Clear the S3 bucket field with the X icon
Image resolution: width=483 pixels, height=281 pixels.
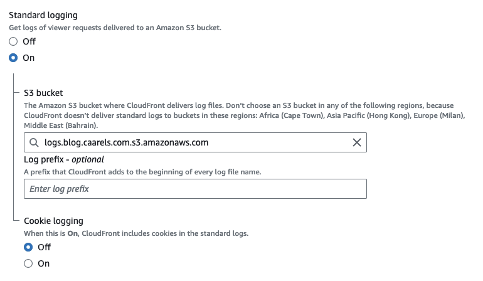357,142
